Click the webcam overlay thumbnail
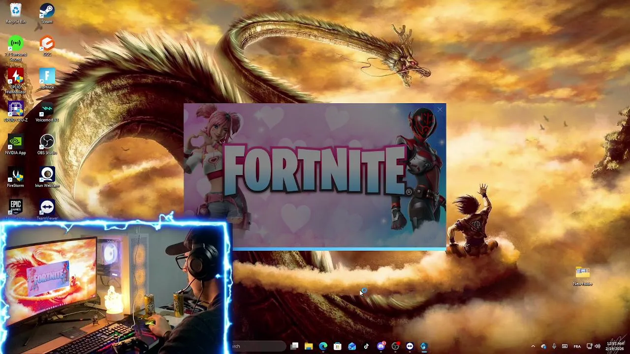Viewport: 630px width, 354px height. click(x=116, y=288)
